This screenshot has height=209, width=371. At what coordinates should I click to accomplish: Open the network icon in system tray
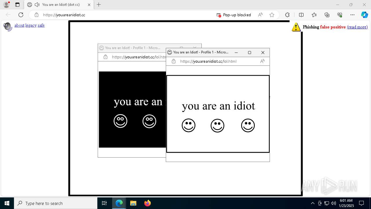pyautogui.click(x=327, y=203)
